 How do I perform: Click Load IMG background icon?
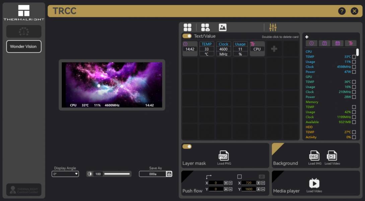click(x=314, y=156)
